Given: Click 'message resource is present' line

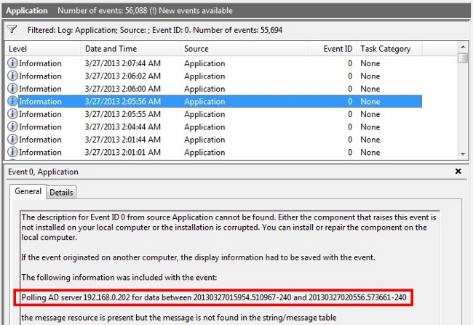Looking at the screenshot, I should [178, 318].
